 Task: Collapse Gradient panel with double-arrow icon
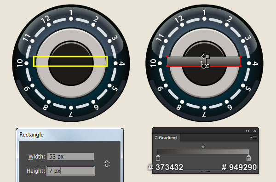pos(247,131)
